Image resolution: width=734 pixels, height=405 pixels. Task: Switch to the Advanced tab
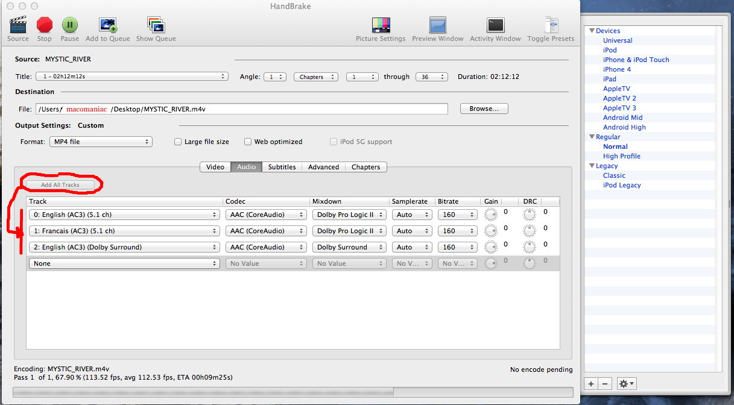324,167
